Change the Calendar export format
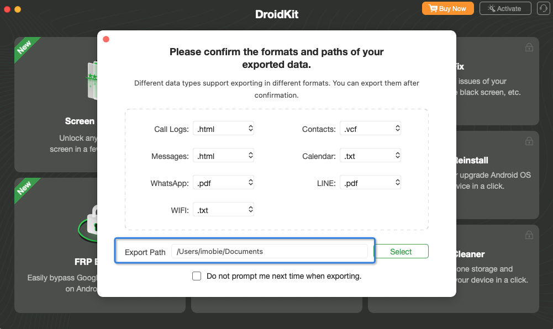Viewport: 553px width, 329px height. 370,156
